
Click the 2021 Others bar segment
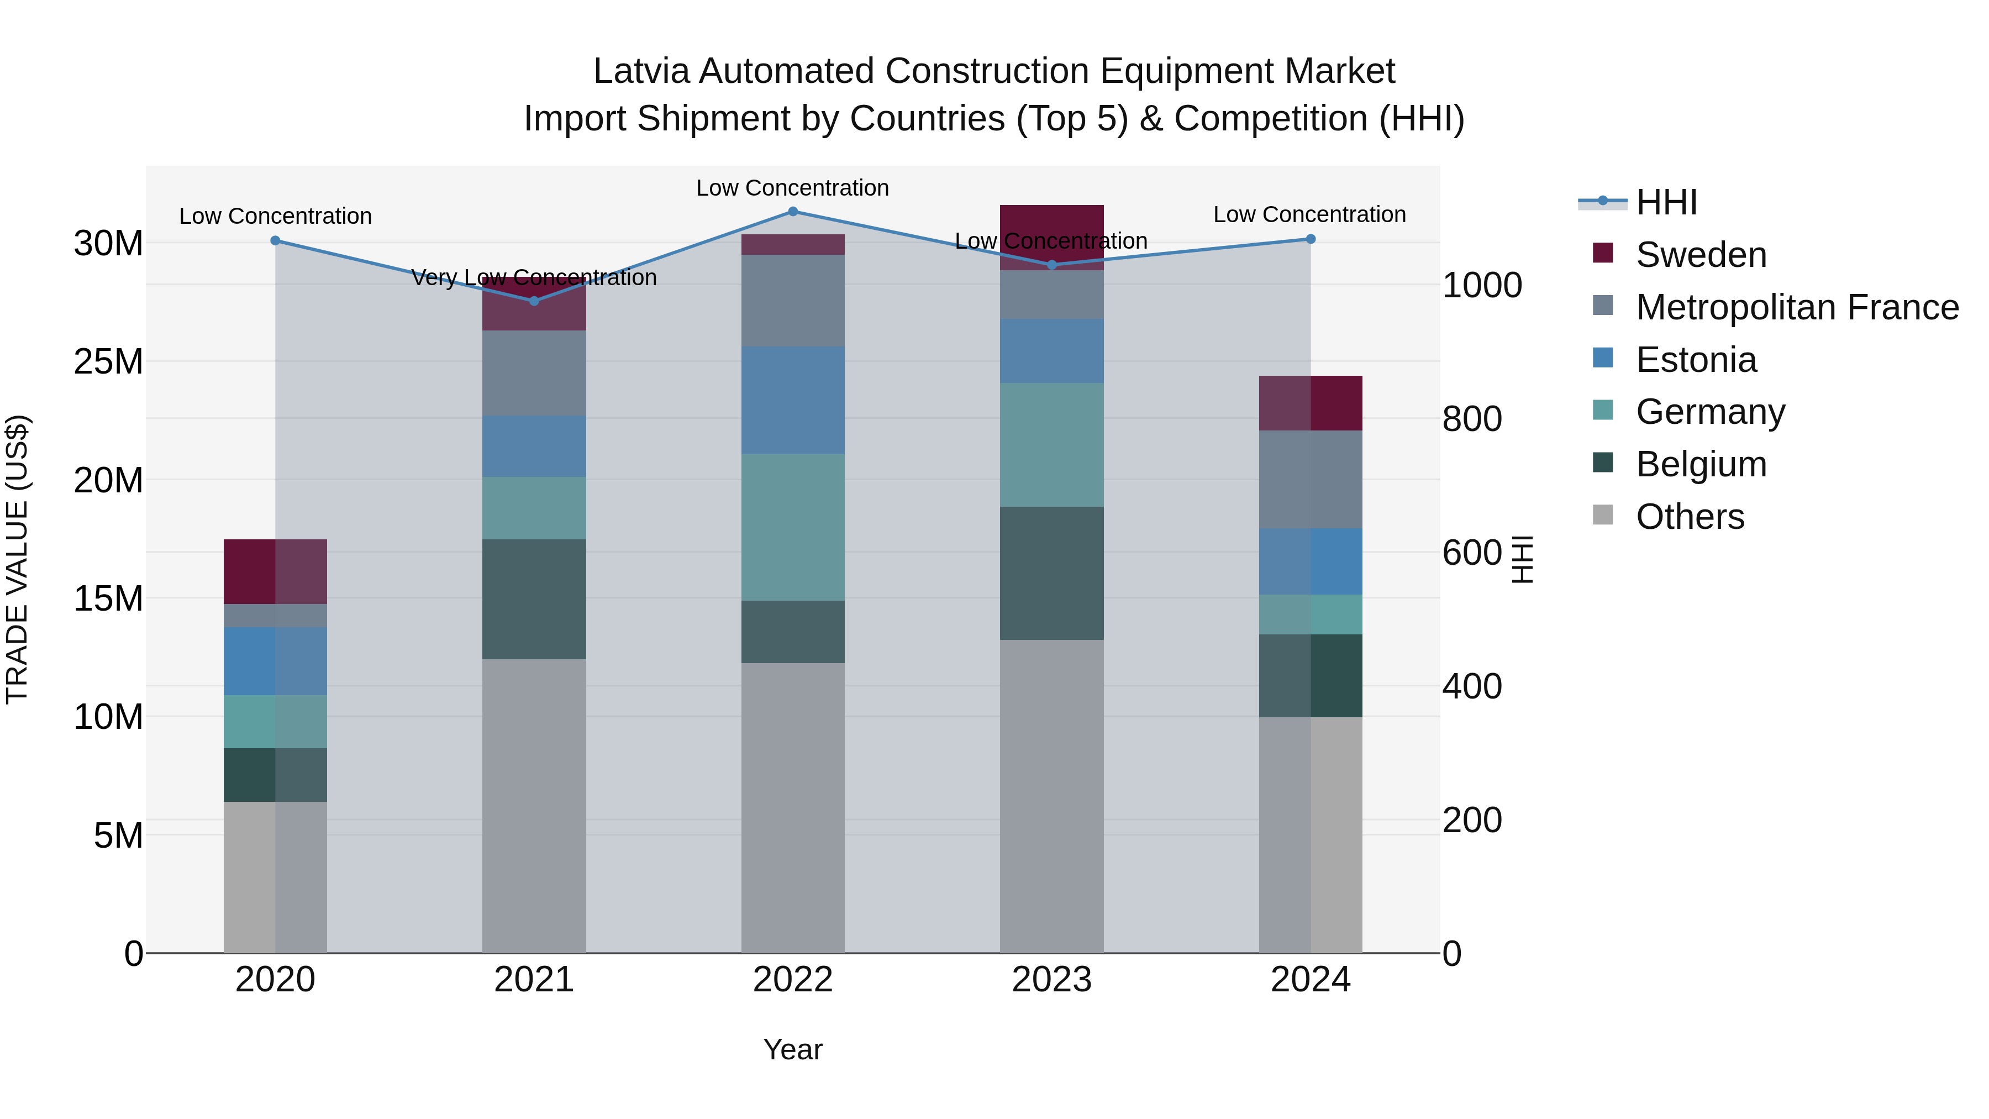534,806
